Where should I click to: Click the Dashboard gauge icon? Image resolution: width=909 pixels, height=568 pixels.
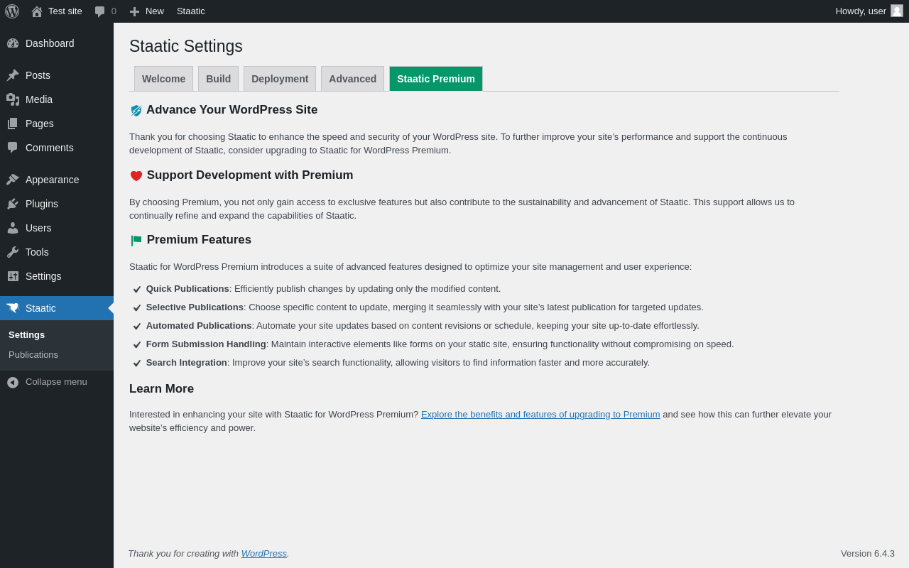tap(13, 43)
